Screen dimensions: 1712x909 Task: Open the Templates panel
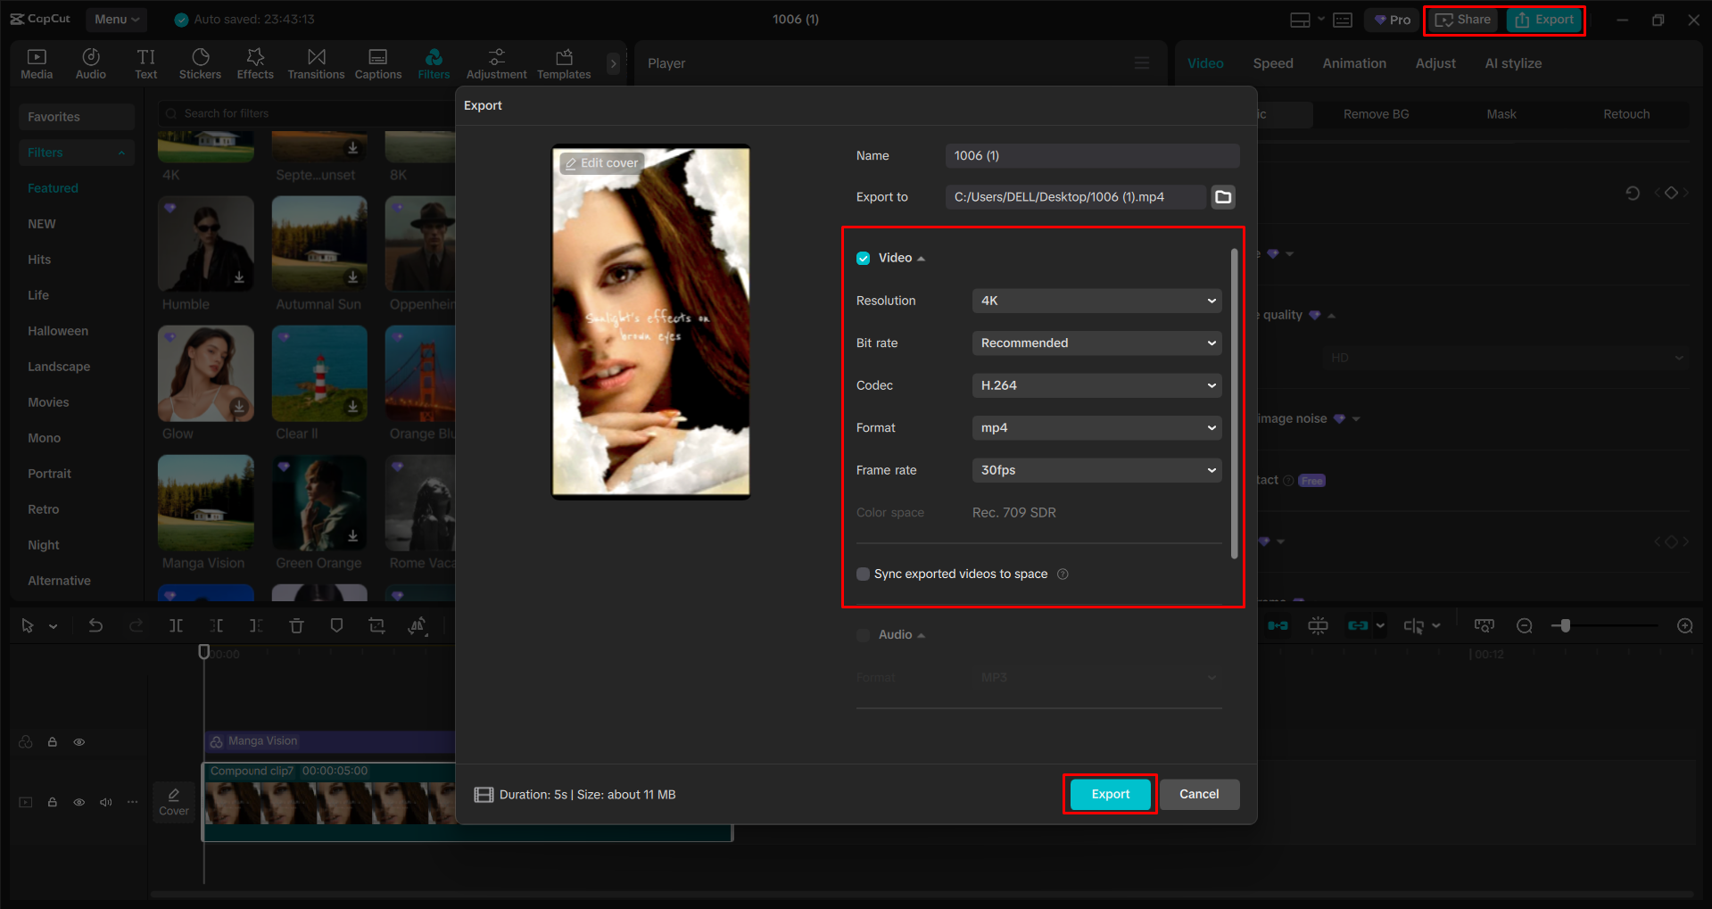[x=563, y=62]
